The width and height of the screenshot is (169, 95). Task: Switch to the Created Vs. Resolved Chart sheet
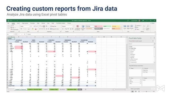pyautogui.click(x=35, y=89)
